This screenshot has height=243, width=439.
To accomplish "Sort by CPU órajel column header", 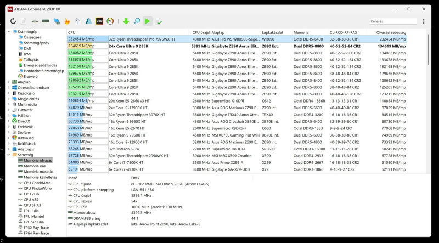I will [201, 32].
